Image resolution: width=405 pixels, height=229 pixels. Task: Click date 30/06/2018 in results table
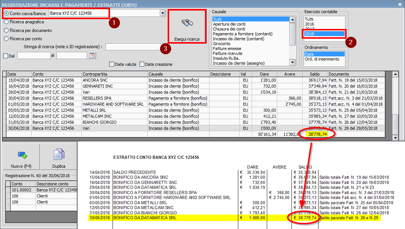point(19,128)
